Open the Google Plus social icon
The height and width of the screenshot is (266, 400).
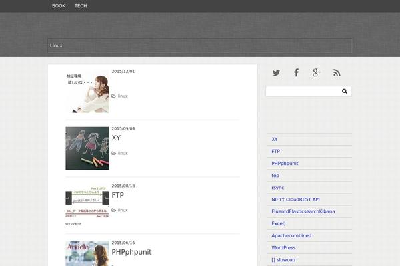click(x=316, y=73)
